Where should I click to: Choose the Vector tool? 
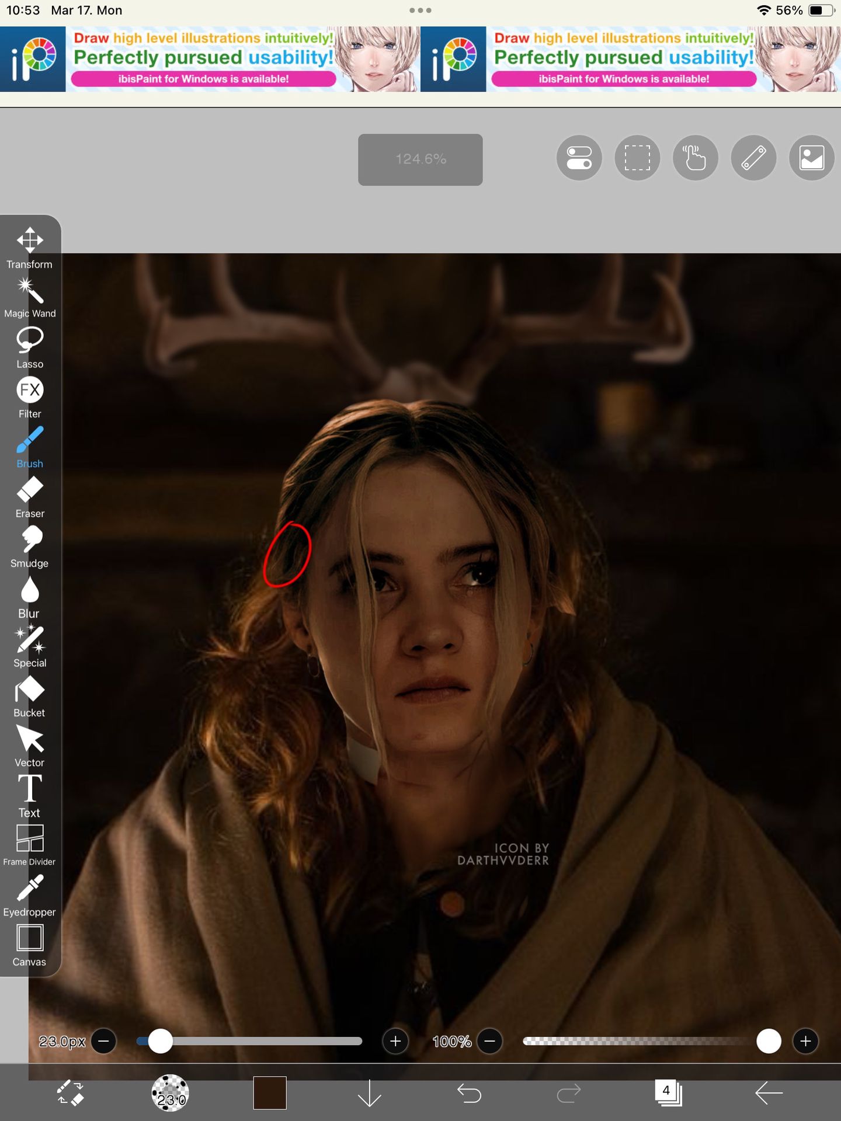pos(30,747)
